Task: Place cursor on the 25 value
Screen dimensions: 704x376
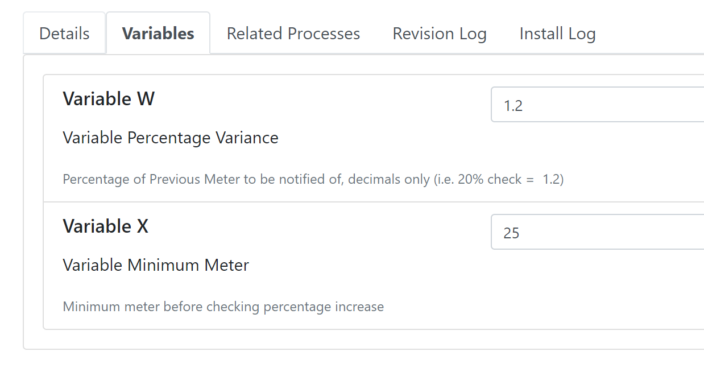Action: tap(511, 233)
